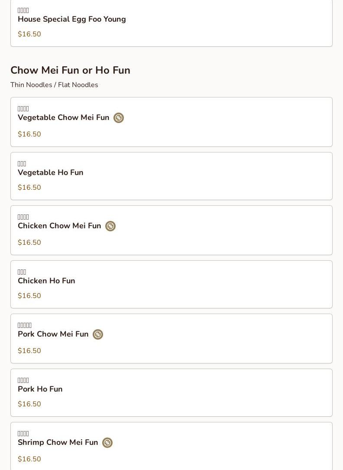343x470 pixels.
Task: Open Shrimp Chow Mei Fun details
Action: click(171, 446)
